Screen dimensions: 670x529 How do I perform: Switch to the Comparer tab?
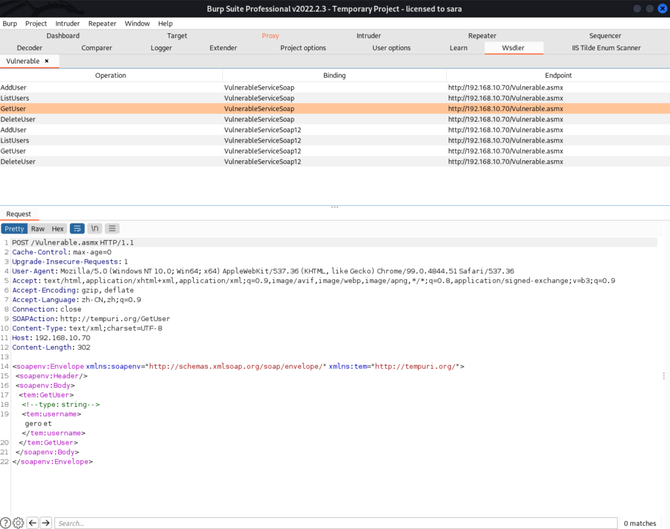pos(97,48)
